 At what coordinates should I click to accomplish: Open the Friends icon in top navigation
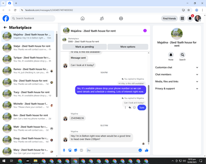pos(102,18)
